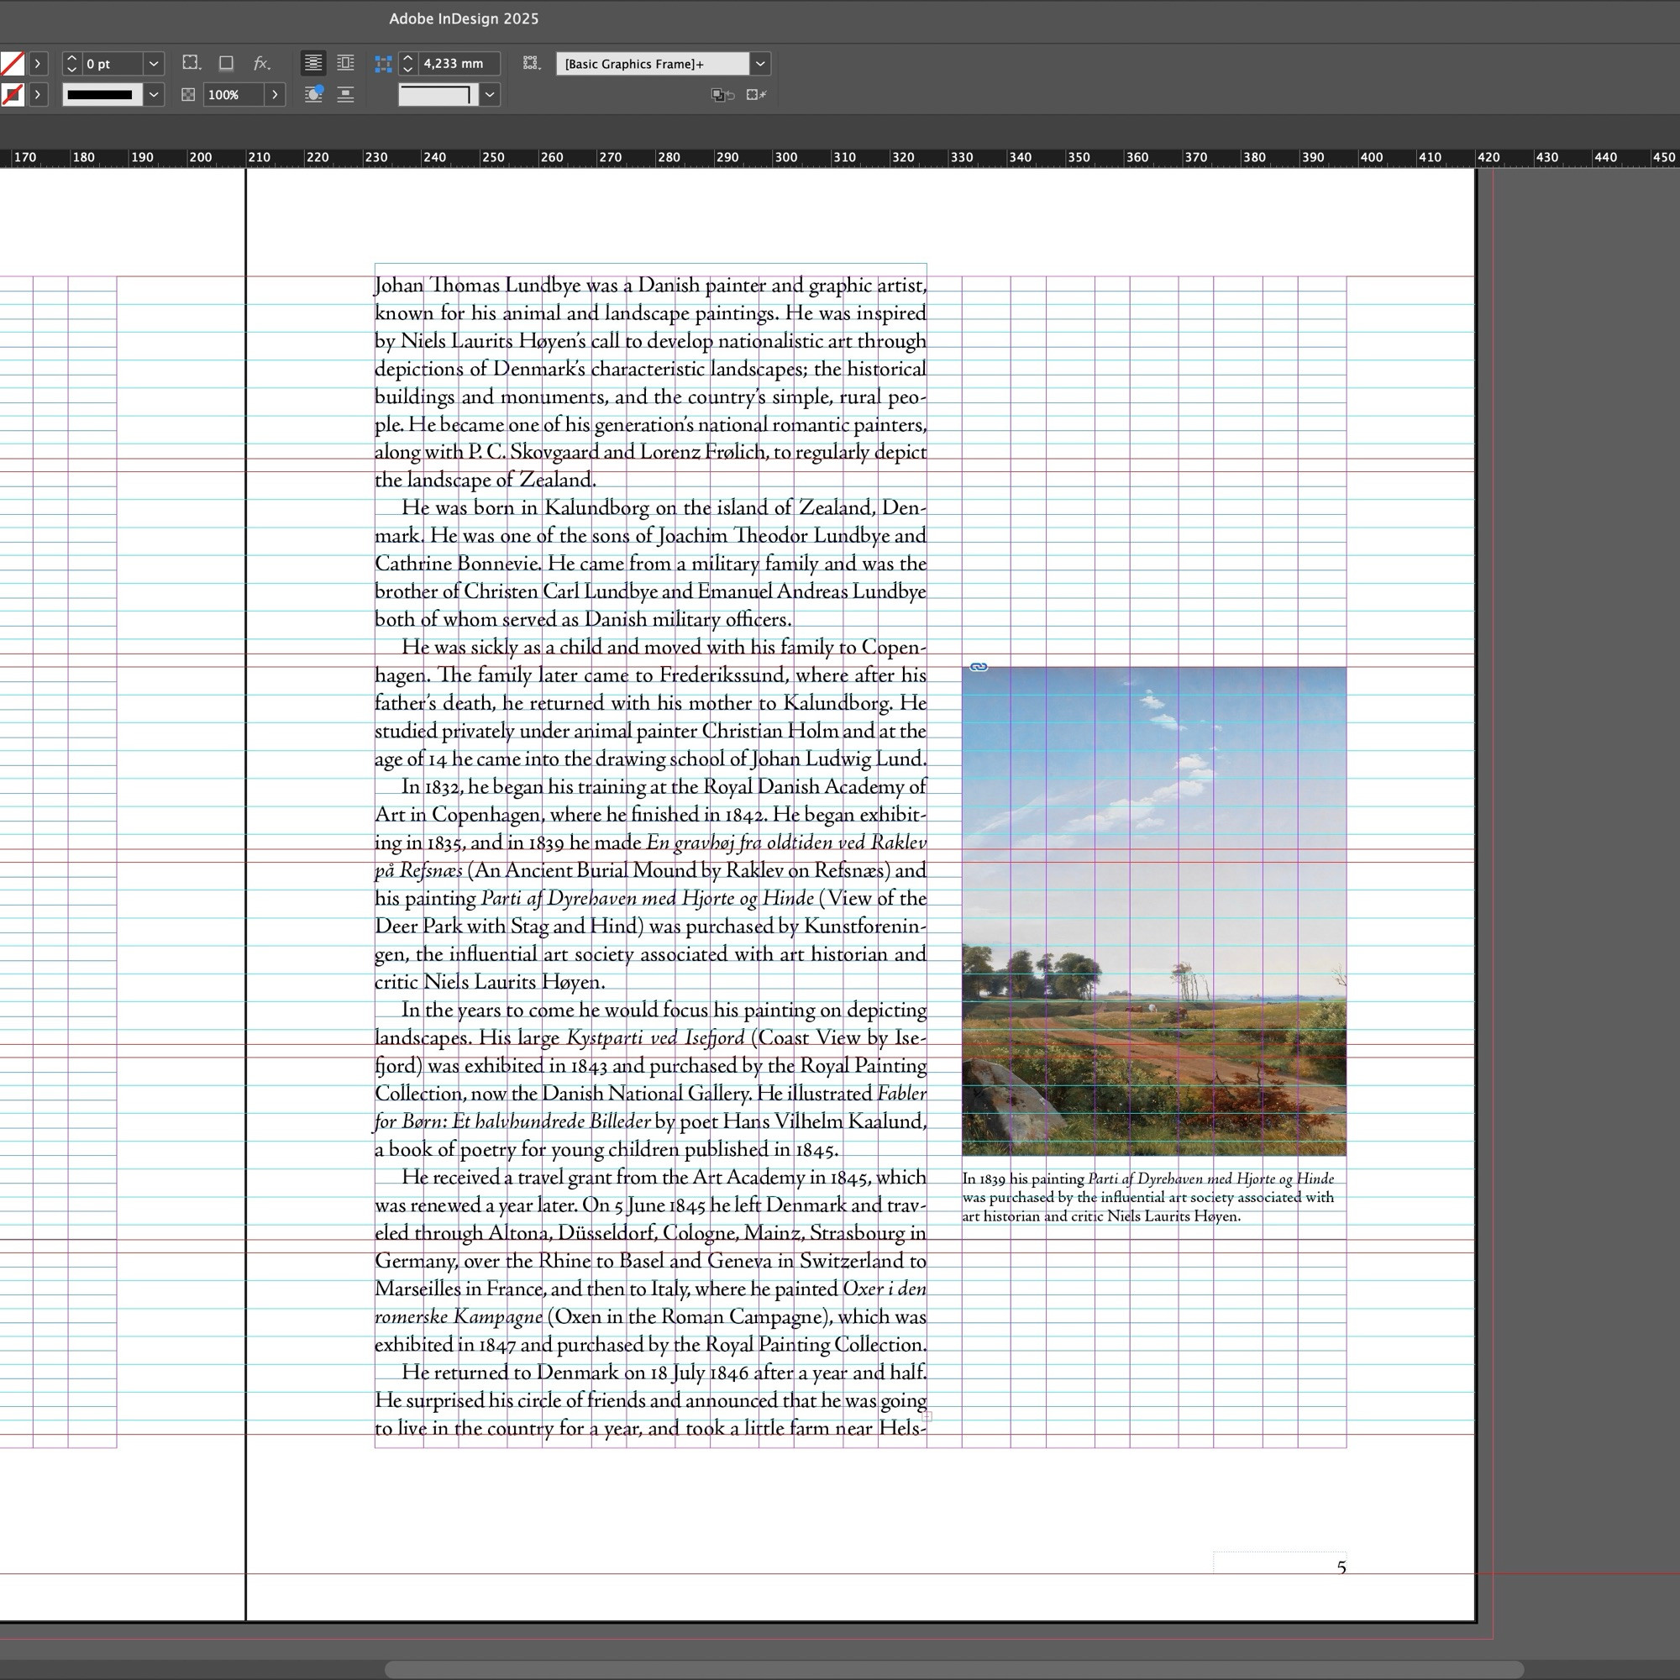Screen dimensions: 1680x1680
Task: Click the link badge on the painting
Action: tap(979, 667)
